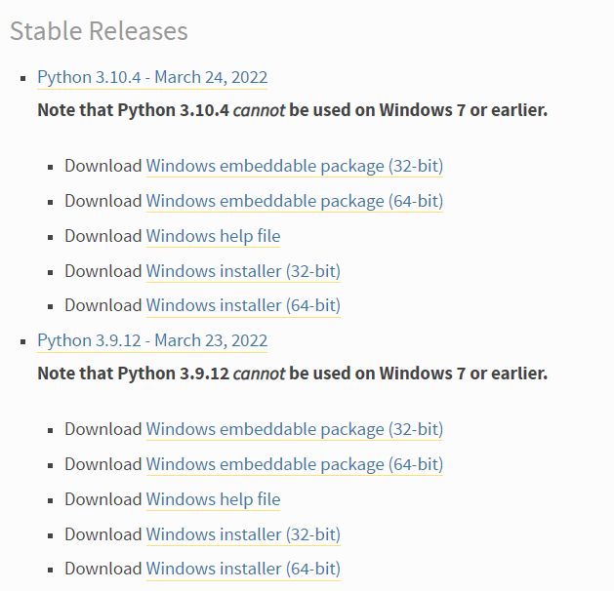
Task: Get Windows installer (32-bit) for Python 3.10.4
Action: 243,271
